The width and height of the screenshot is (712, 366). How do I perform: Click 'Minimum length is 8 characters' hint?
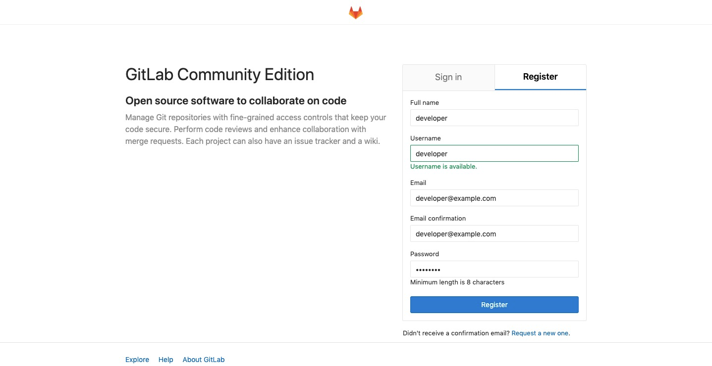457,282
